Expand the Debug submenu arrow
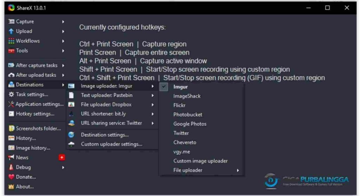Image resolution: width=360 pixels, height=196 pixels. pos(63,167)
